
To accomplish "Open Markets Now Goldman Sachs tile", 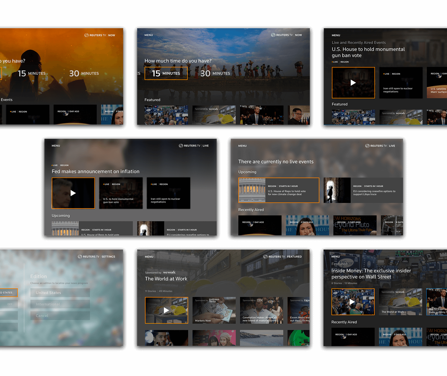I will click(x=214, y=310).
